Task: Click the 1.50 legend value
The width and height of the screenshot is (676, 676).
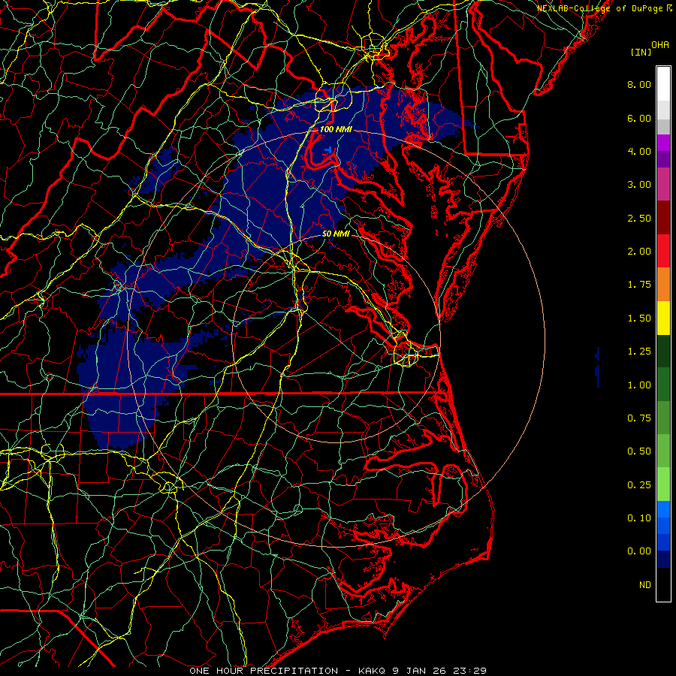Action: 639,318
